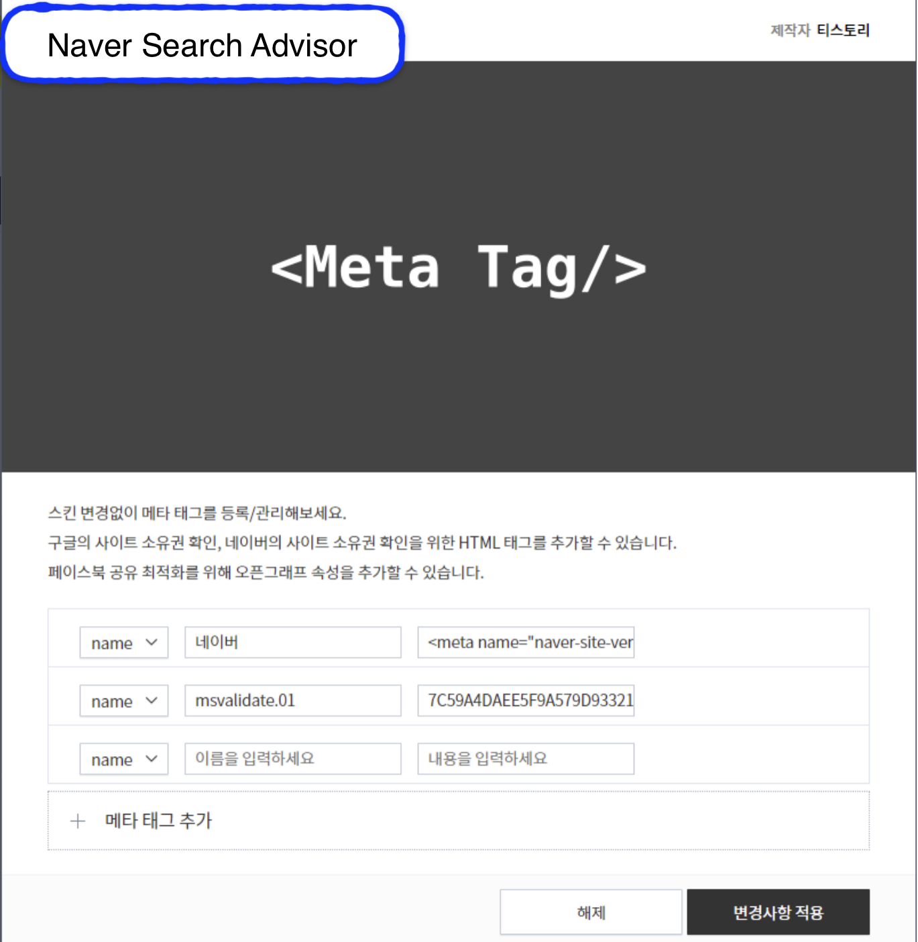Click the 네이버 name input field

point(293,643)
